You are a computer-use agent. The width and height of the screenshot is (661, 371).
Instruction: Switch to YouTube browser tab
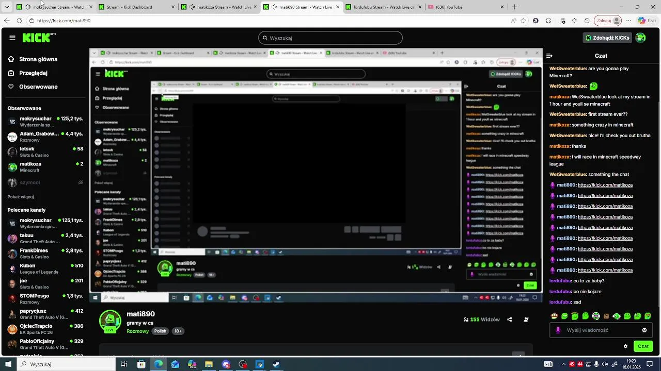(466, 7)
